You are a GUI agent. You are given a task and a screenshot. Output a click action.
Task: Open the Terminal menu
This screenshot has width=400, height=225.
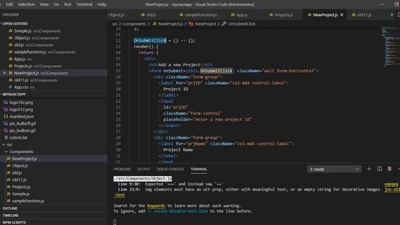click(84, 4)
